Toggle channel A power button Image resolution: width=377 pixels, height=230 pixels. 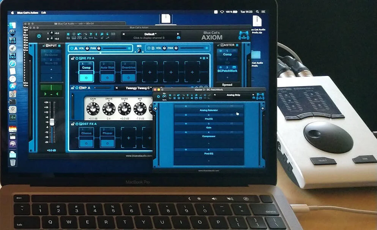pos(71,48)
